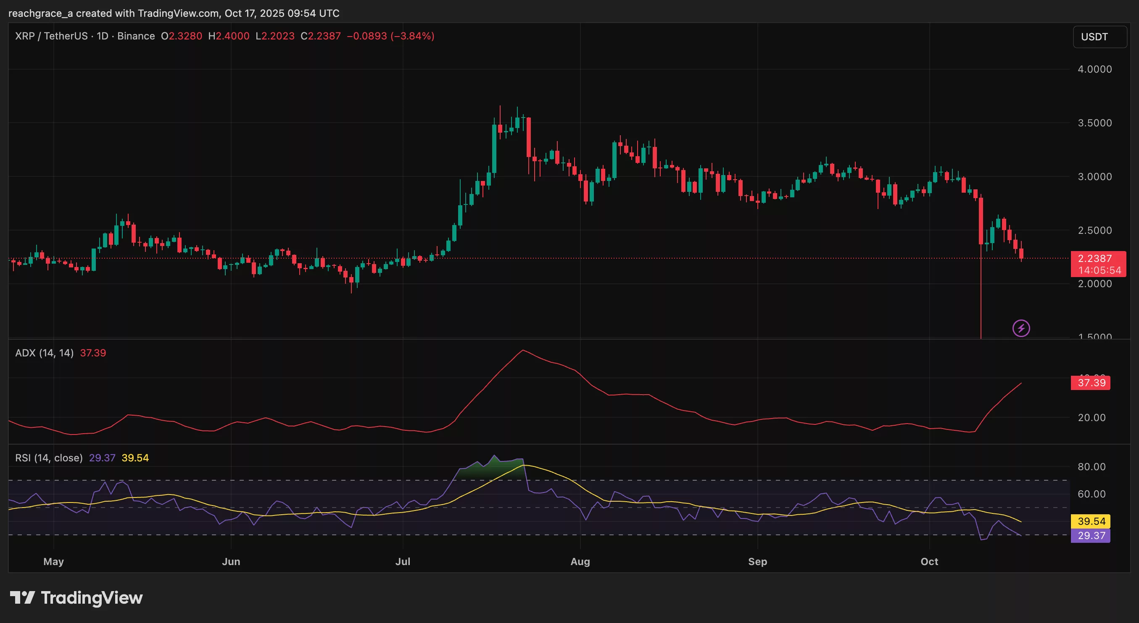
Task: Click the red 37.39 ADX value label
Action: [93, 353]
